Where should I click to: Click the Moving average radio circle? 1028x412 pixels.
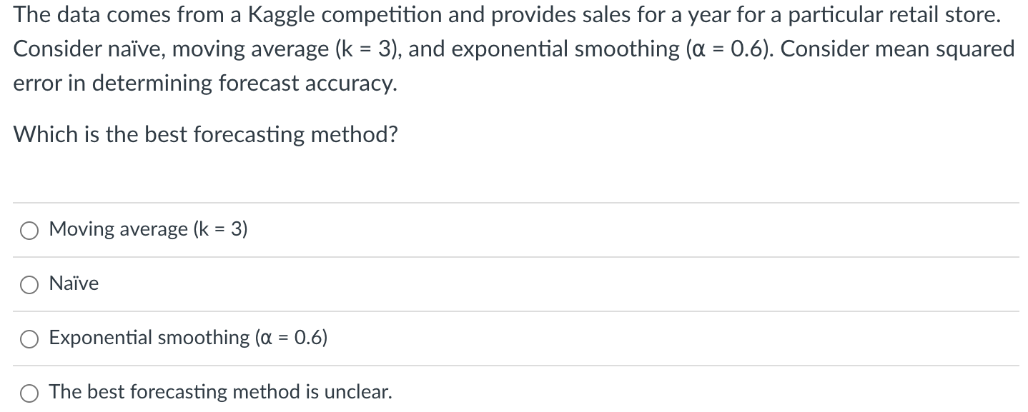pos(29,230)
